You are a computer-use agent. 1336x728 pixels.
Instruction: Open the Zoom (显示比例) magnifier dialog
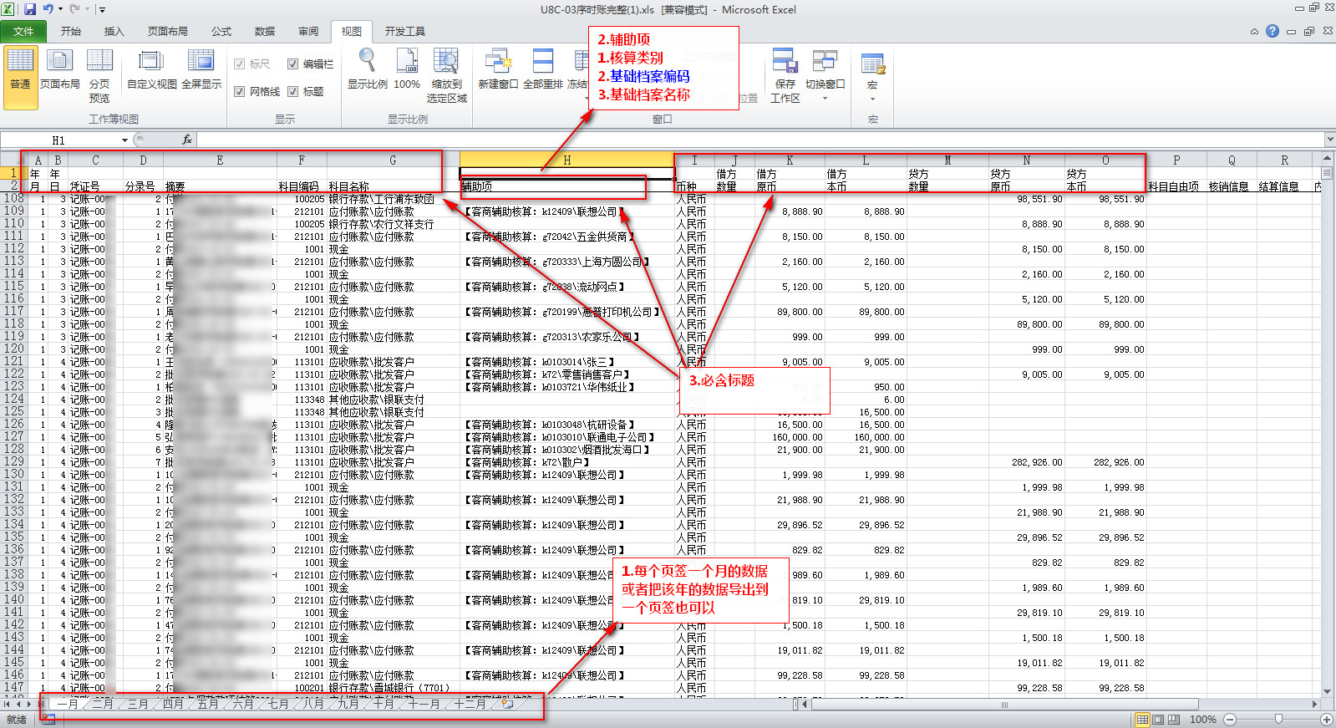point(367,70)
